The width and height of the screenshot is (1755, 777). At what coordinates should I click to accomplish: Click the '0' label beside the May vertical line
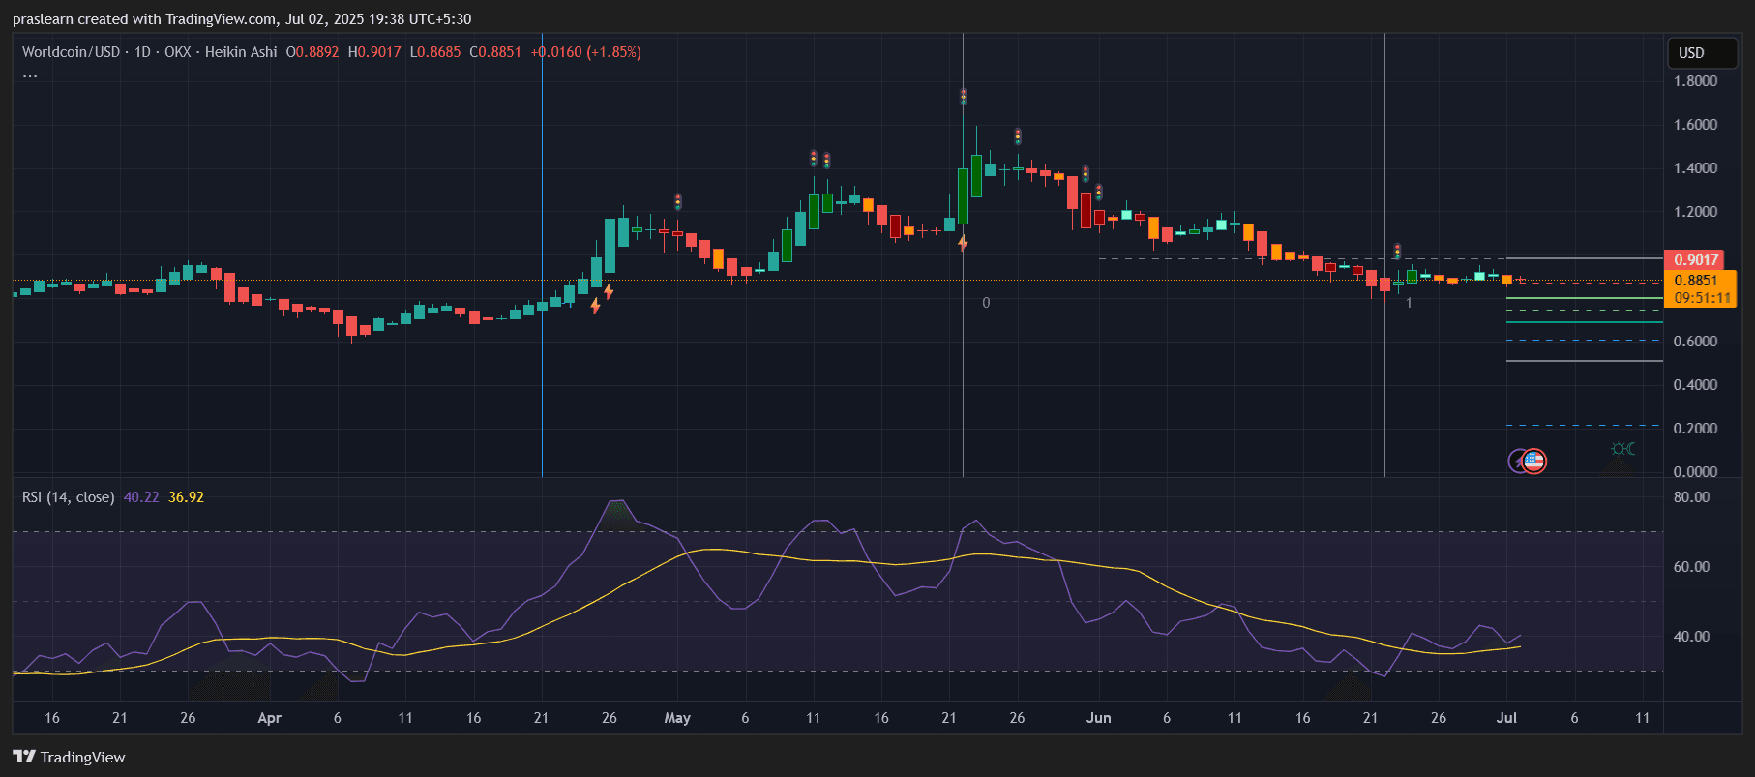click(x=986, y=303)
